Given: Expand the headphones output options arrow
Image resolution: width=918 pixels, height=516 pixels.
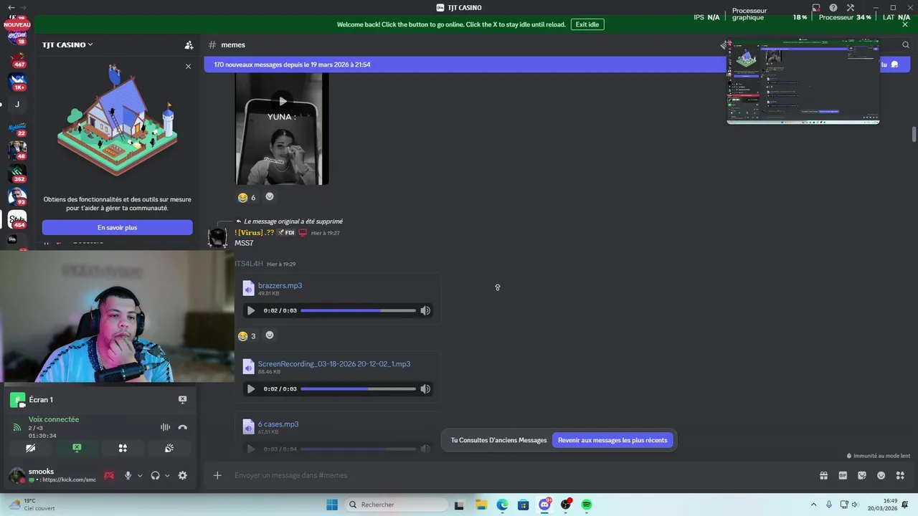Looking at the screenshot, I should pyautogui.click(x=167, y=475).
